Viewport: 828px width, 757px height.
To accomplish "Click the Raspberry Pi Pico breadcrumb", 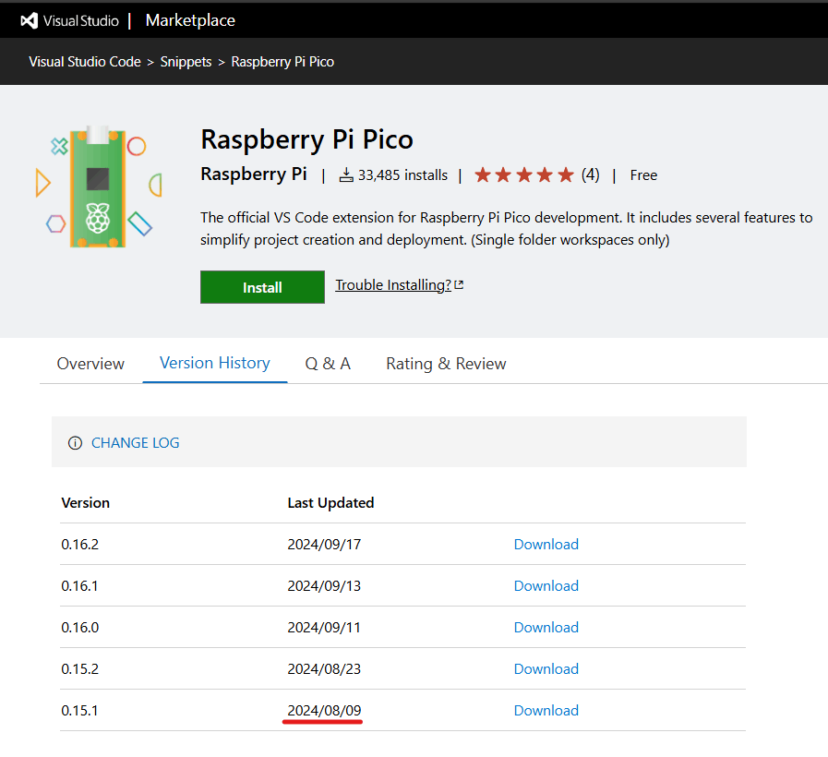I will (x=282, y=62).
